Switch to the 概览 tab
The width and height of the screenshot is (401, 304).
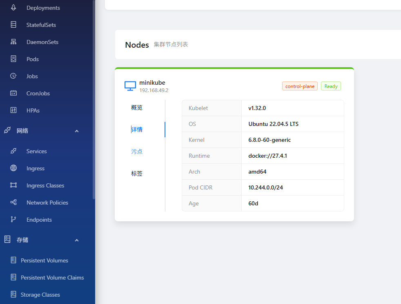click(x=136, y=108)
